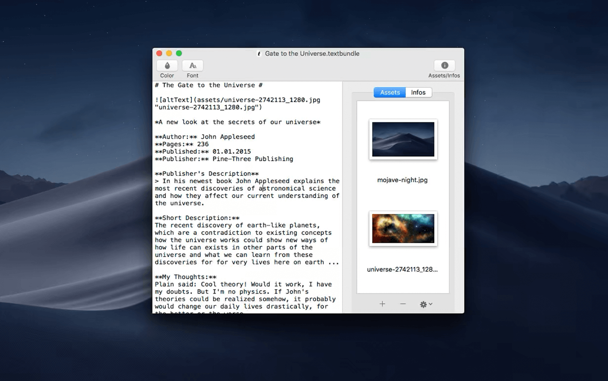Minimize the window with the yellow button
The image size is (608, 381).
(169, 54)
